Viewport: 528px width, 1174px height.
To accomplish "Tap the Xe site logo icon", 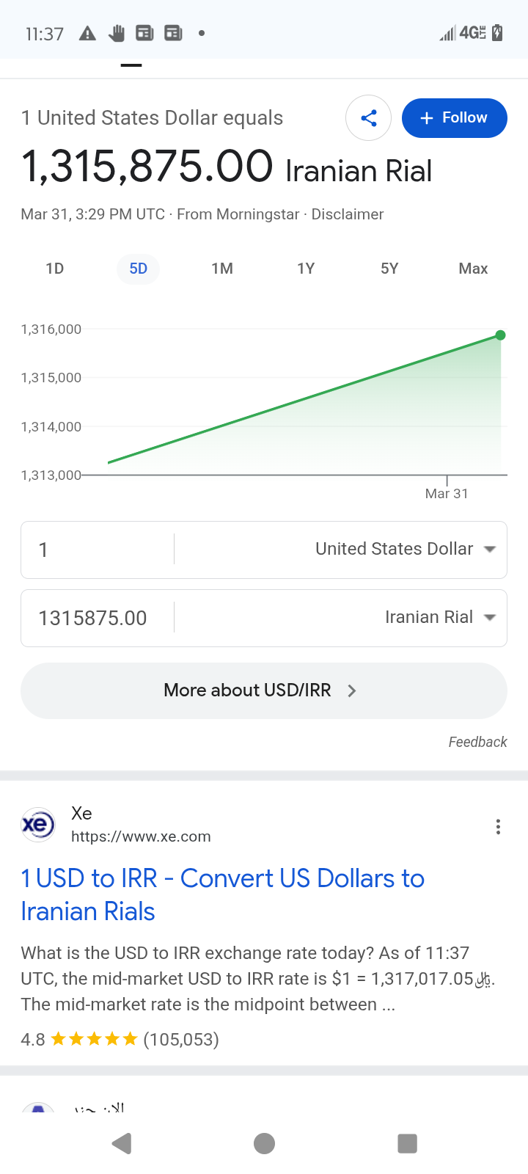I will [x=38, y=825].
